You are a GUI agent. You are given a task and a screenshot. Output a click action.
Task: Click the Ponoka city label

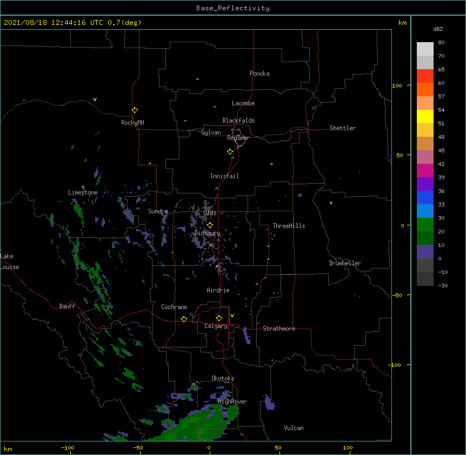259,73
